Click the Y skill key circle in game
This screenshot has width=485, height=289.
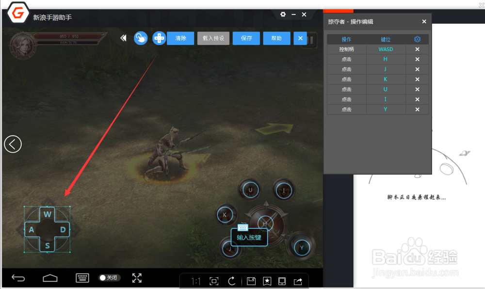302,247
